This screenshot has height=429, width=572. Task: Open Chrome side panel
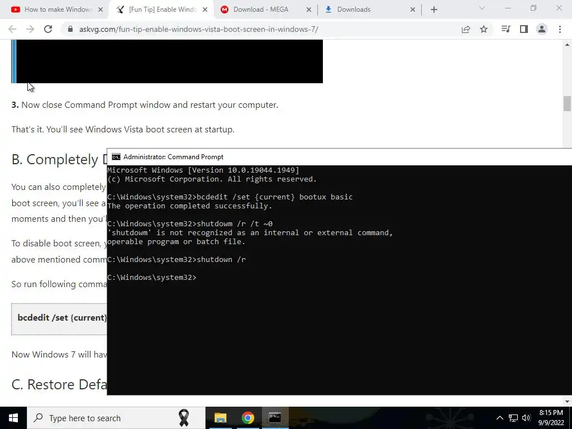tap(524, 29)
